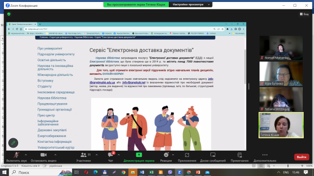Select Тетяна Кіщак speaker thumbnail

(x=281, y=125)
